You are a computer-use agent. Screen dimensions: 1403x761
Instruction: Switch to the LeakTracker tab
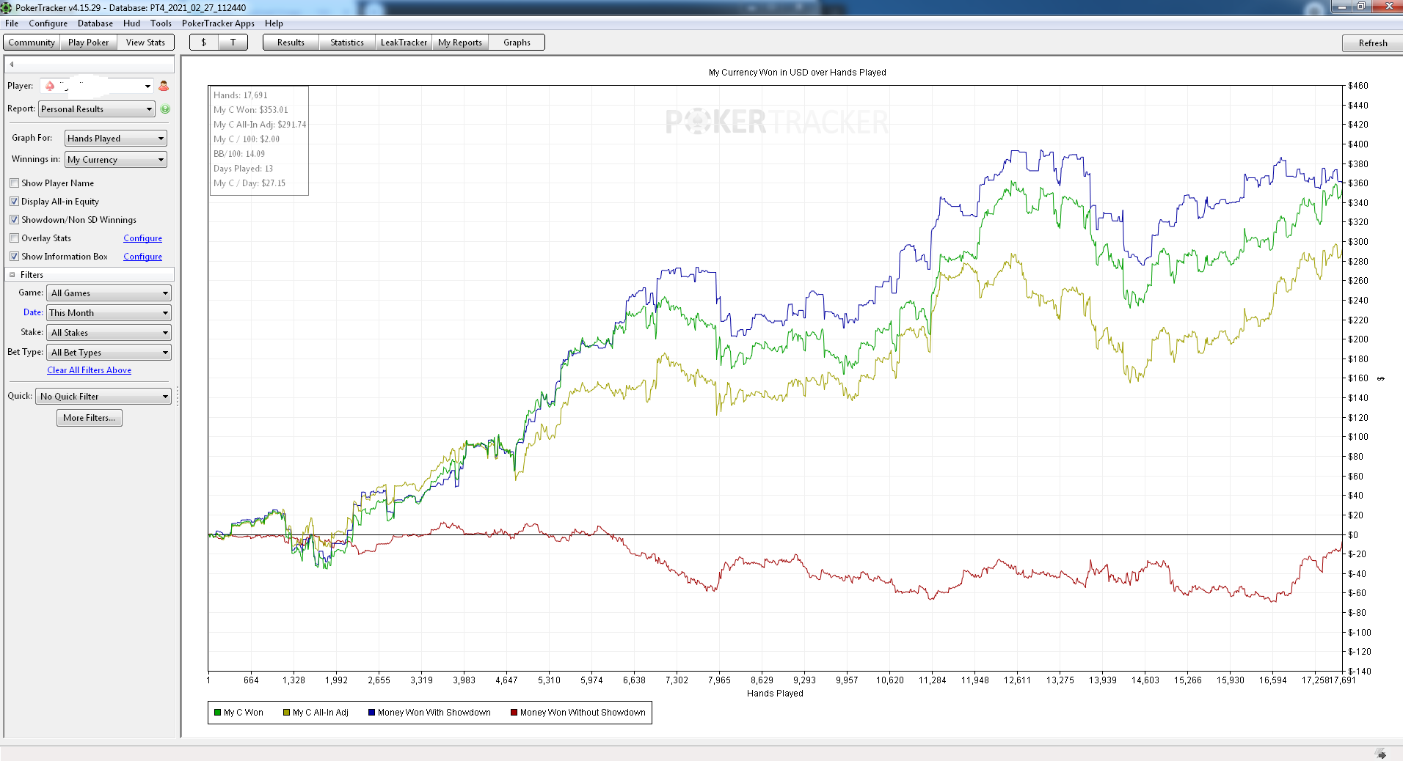point(404,43)
